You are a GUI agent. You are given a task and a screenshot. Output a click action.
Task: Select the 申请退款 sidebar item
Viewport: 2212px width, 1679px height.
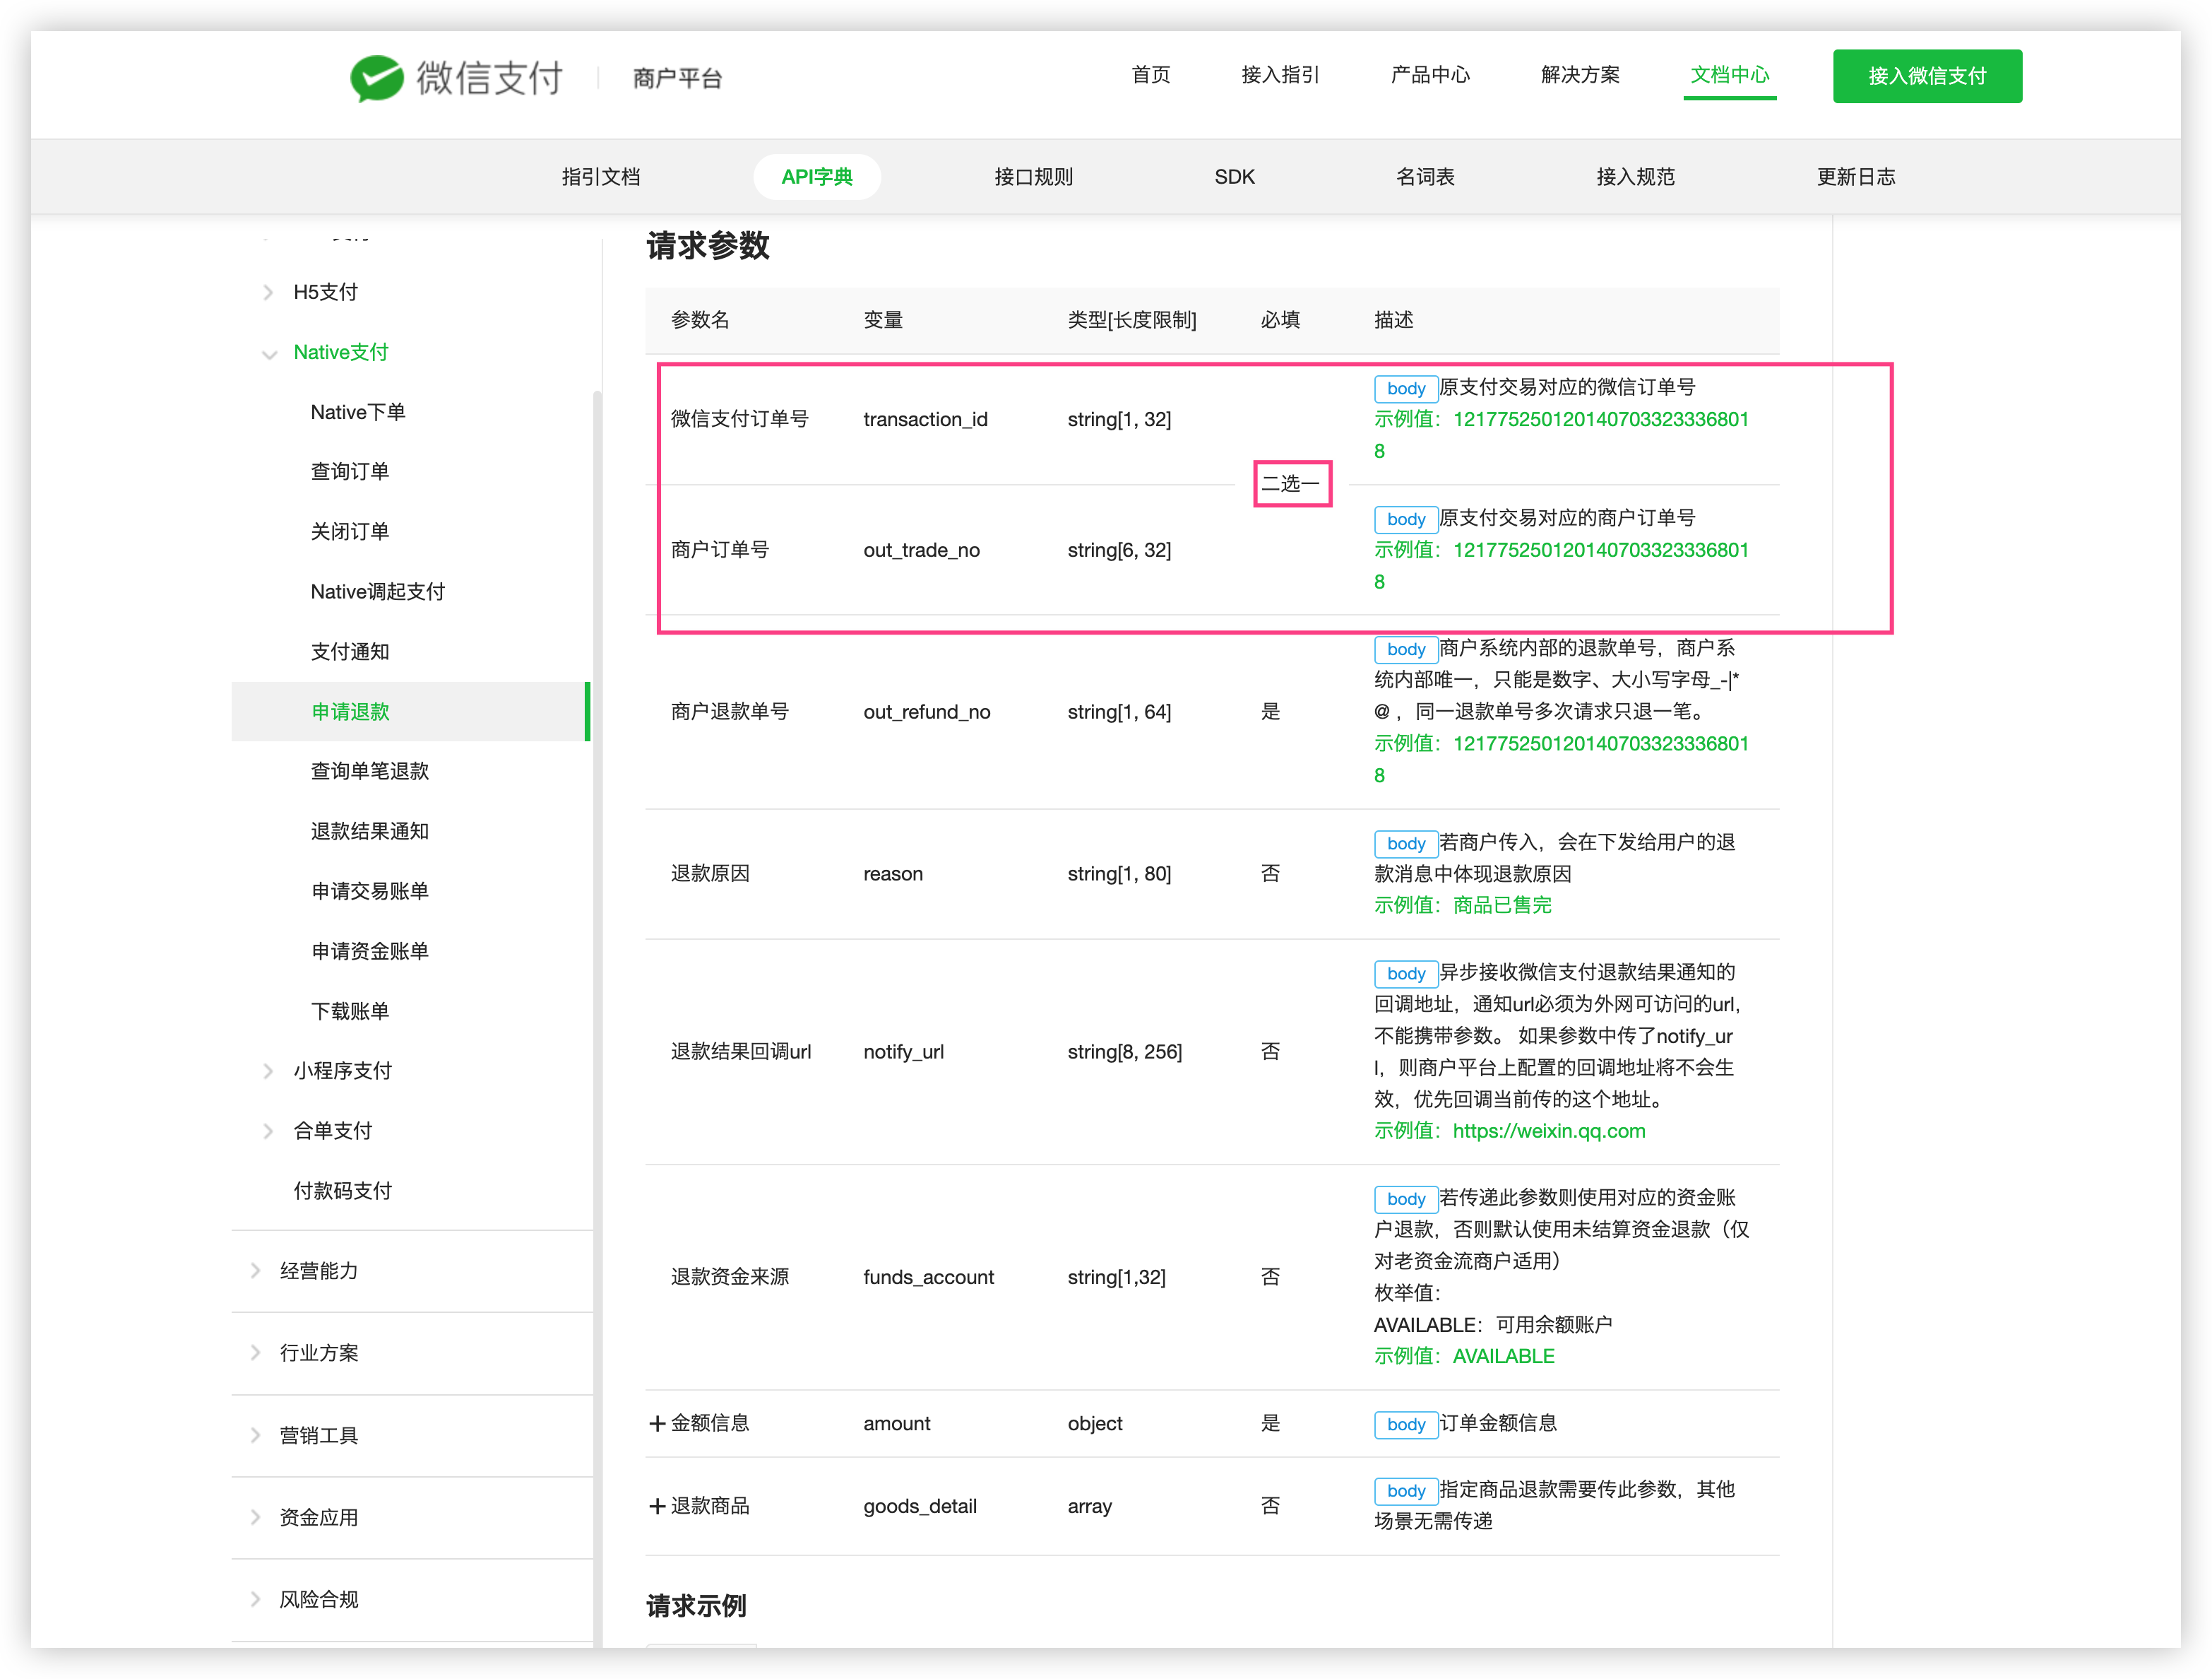coord(410,712)
